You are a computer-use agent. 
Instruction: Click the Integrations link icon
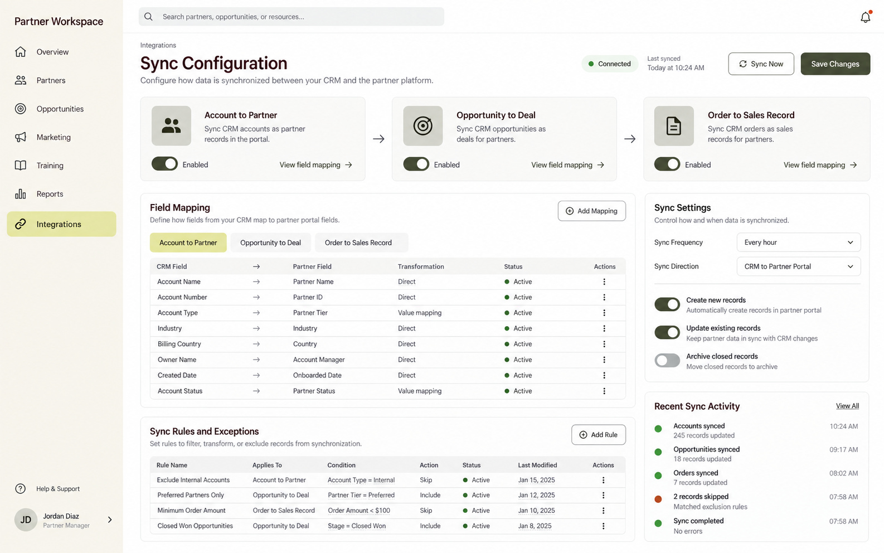tap(21, 224)
